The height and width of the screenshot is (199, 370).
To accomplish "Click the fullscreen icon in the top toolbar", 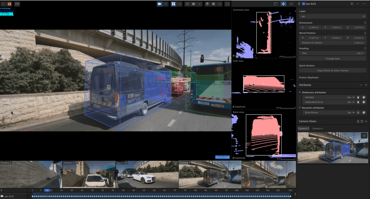I will pyautogui.click(x=227, y=4).
